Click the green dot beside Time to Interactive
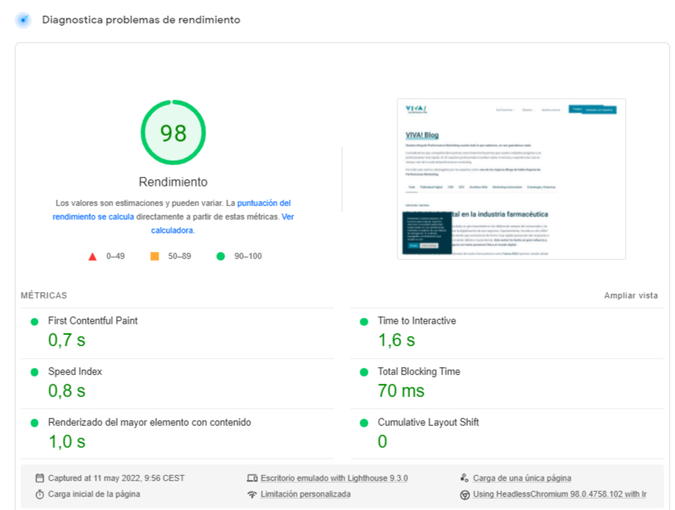The height and width of the screenshot is (510, 675). (364, 321)
